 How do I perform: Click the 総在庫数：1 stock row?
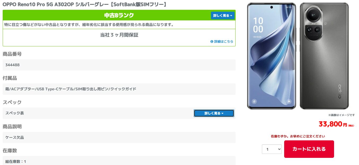pyautogui.click(x=119, y=160)
